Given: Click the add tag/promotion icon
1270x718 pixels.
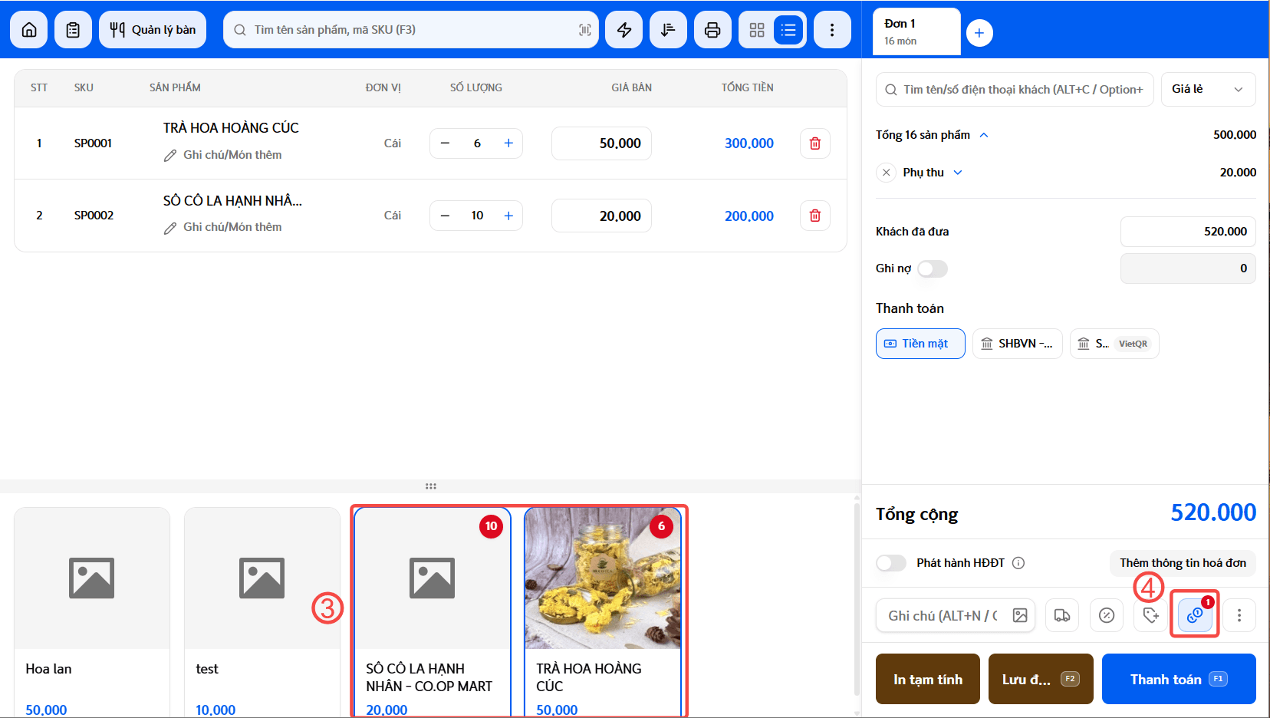Looking at the screenshot, I should pyautogui.click(x=1150, y=615).
